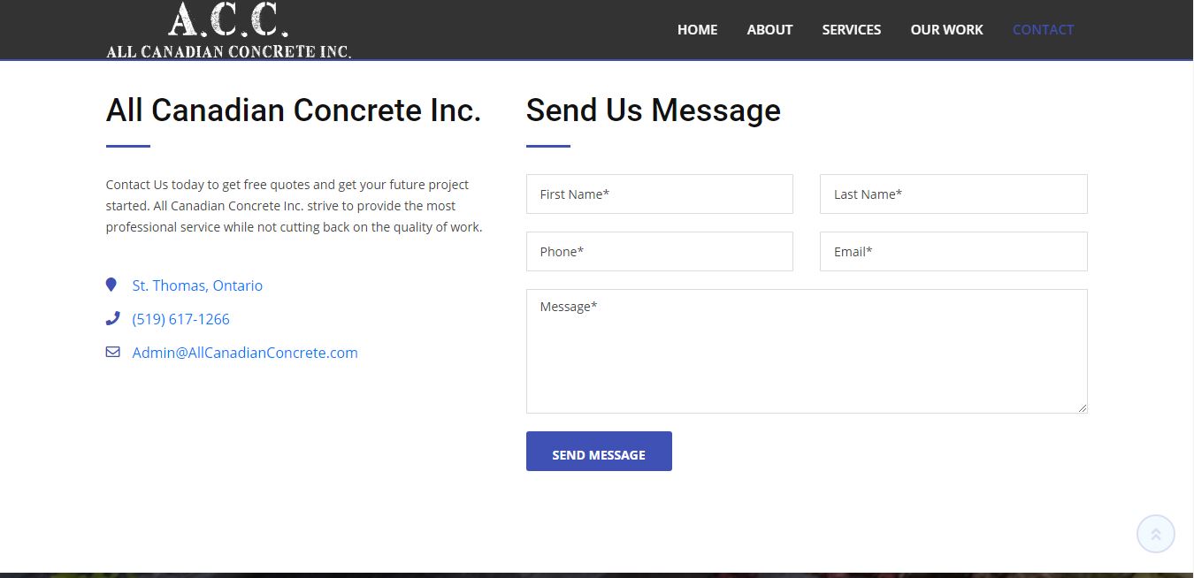Open the HOME menu item
The height and width of the screenshot is (578, 1194).
click(x=697, y=29)
